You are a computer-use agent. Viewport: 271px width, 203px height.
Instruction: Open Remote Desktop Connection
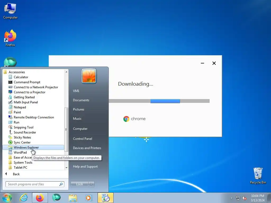[x=34, y=117]
